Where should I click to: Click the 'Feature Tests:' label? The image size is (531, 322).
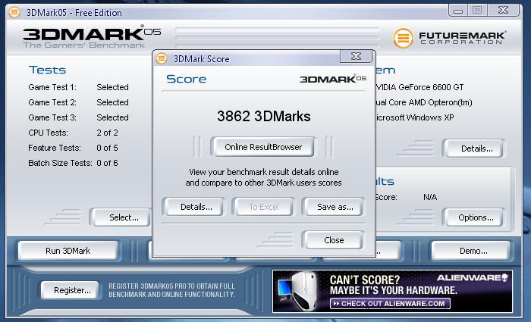55,148
